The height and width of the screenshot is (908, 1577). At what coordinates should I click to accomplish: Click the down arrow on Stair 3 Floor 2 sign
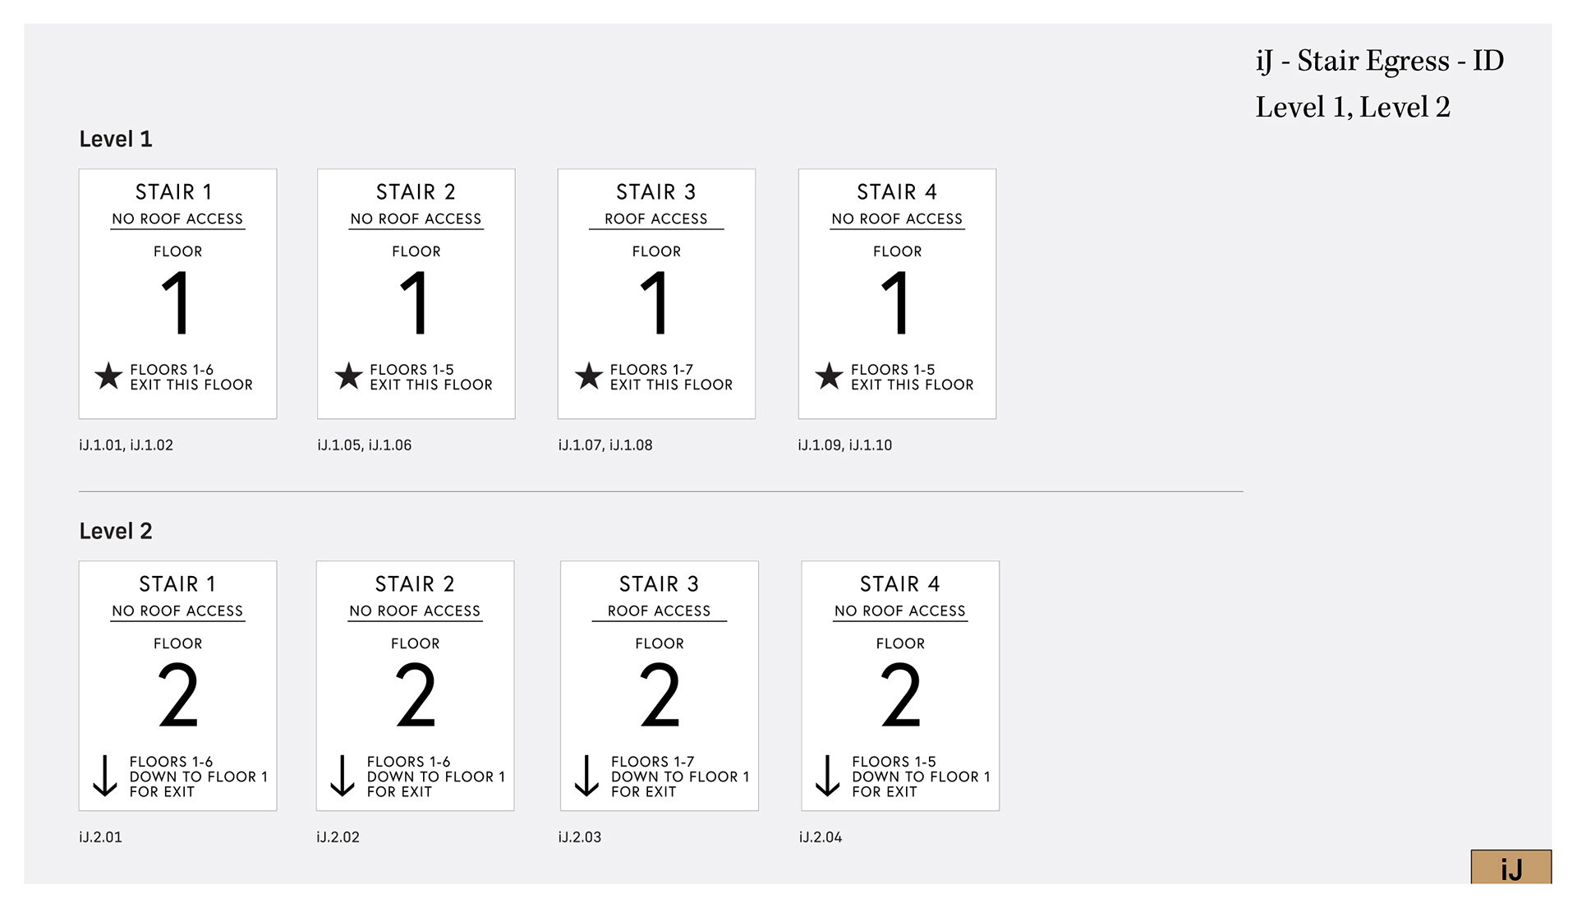(586, 776)
